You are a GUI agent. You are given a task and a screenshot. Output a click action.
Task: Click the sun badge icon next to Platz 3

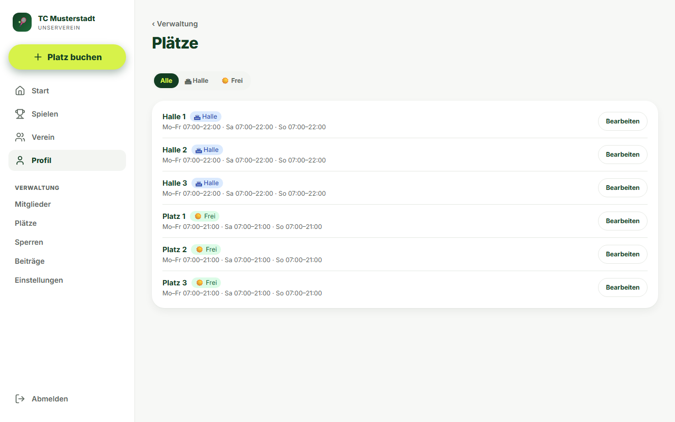pyautogui.click(x=199, y=283)
